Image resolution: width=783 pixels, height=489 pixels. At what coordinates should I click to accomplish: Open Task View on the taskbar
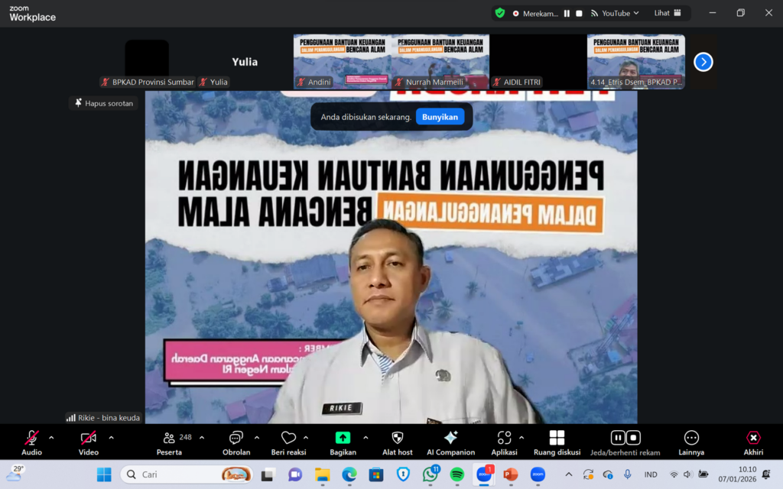[x=268, y=474]
